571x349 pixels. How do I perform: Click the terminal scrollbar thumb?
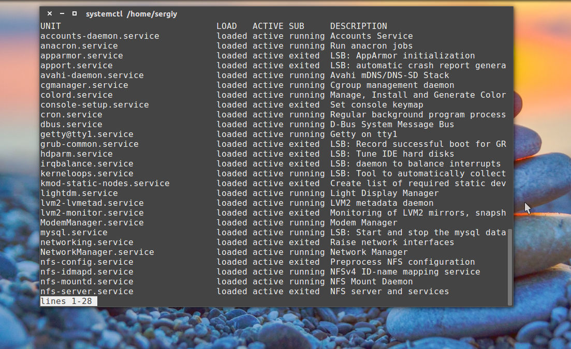pyautogui.click(x=510, y=267)
